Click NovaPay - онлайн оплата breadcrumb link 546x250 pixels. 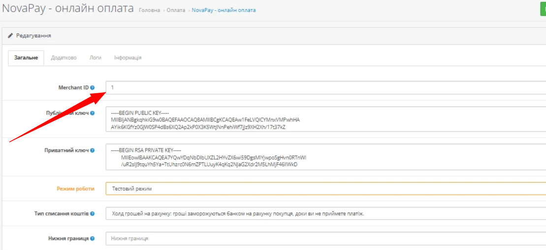(x=224, y=10)
